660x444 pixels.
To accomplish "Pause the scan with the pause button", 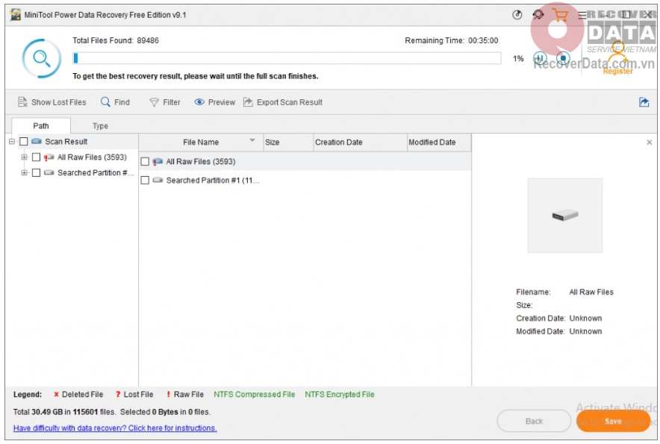I will (540, 58).
